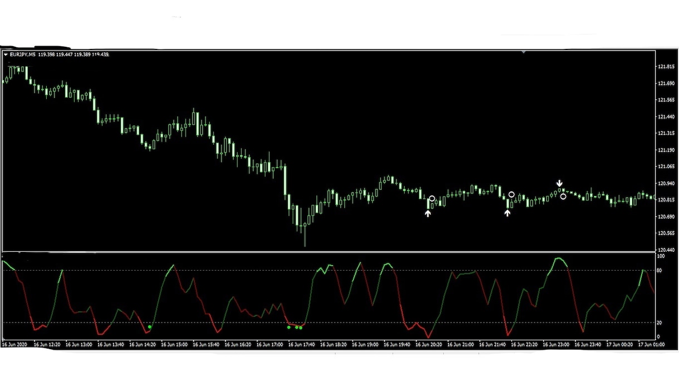The image size is (679, 382).
Task: Click the 16 Jun 14:20 time label
Action: [x=142, y=345]
